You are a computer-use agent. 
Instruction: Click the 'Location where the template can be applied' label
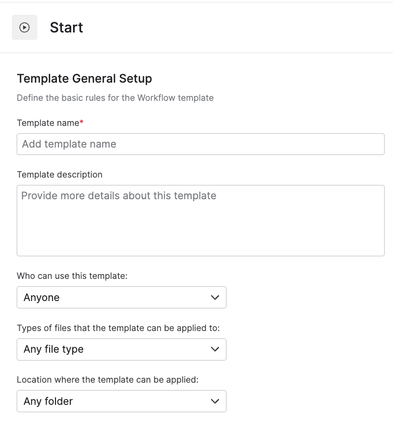point(108,380)
